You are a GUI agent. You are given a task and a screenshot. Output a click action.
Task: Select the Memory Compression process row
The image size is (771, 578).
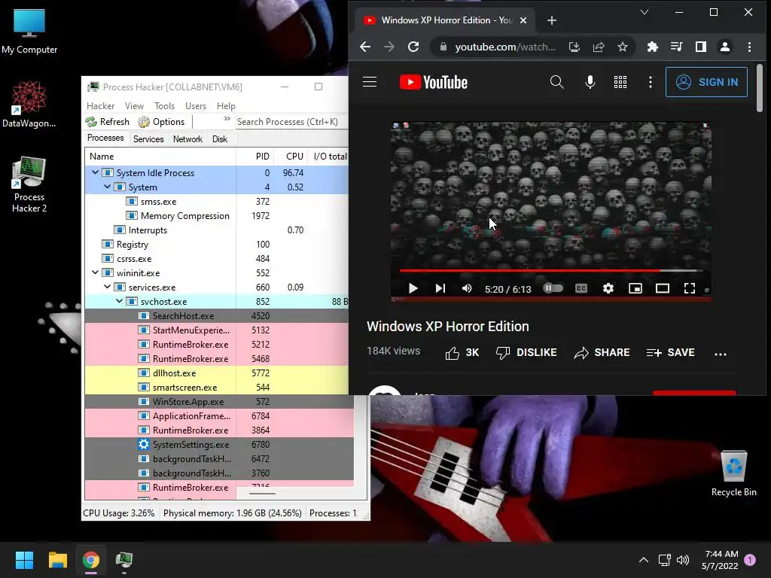point(216,216)
